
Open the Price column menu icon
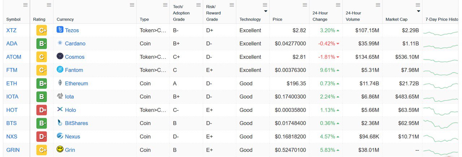305,5
